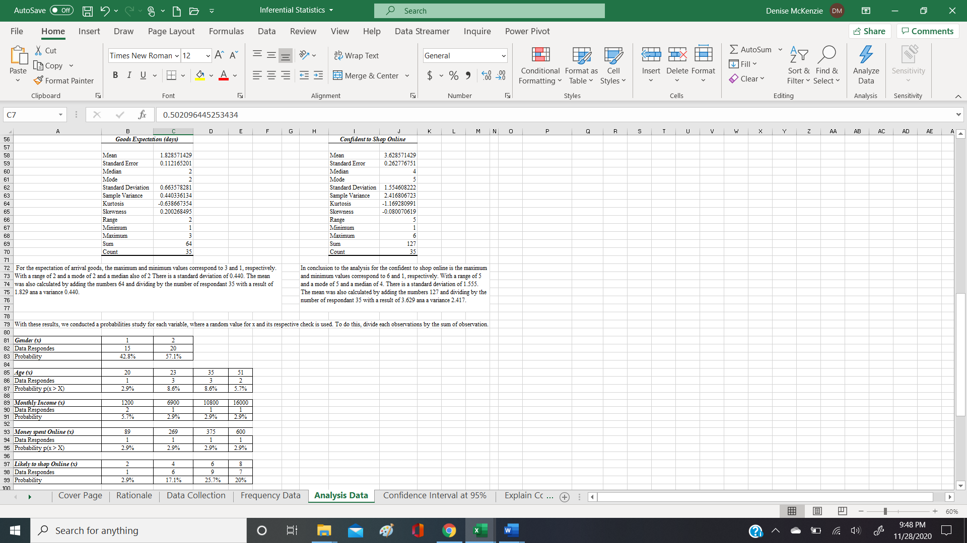This screenshot has width=967, height=543.
Task: Click zoom slider handle
Action: click(x=885, y=511)
